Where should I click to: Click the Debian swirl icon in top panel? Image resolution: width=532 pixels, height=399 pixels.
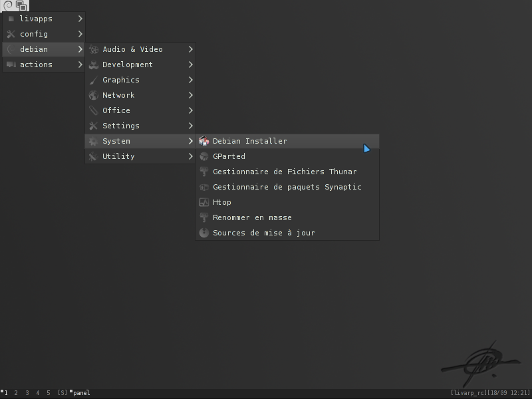pos(7,5)
